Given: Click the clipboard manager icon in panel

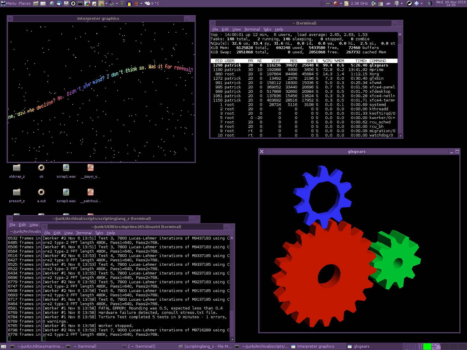Looking at the screenshot, I should click(x=346, y=3).
